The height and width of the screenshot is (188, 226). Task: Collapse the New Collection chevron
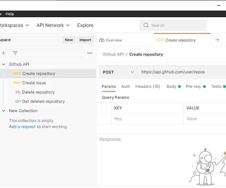(x=3, y=111)
